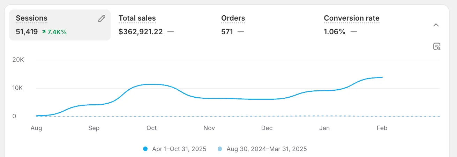The image size is (457, 157).
Task: Click the Oct label on the x-axis
Action: point(152,128)
